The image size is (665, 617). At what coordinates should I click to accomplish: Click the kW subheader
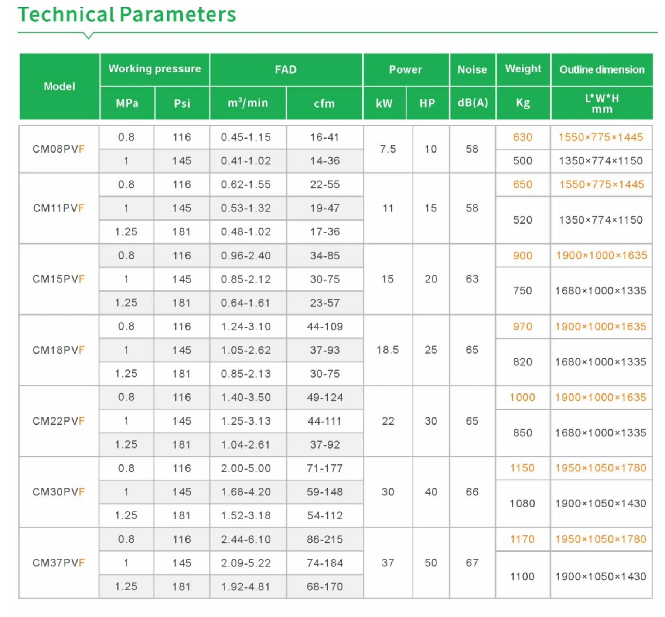tap(384, 103)
